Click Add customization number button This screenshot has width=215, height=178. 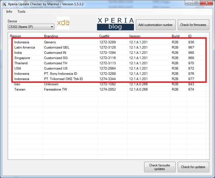(x=156, y=25)
